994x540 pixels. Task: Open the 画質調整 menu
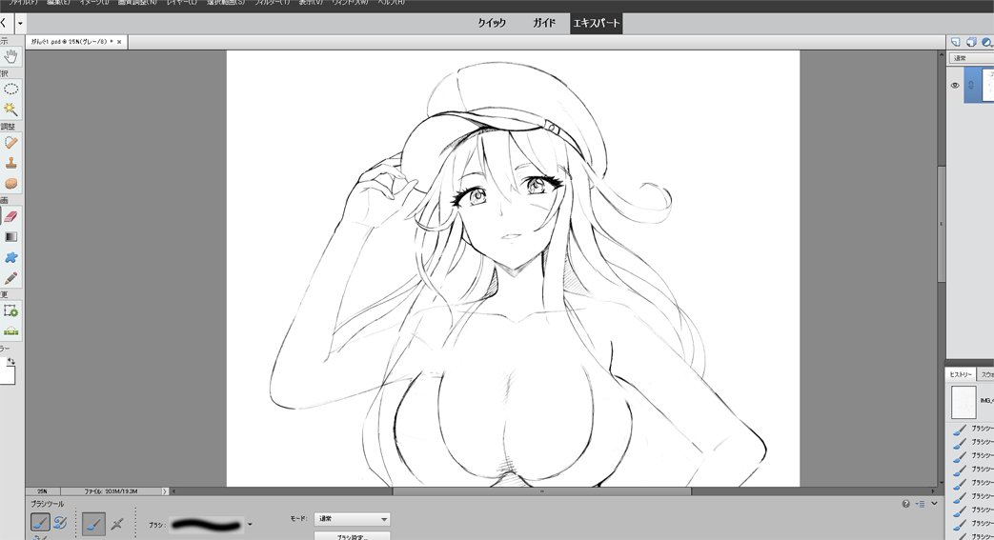tap(137, 3)
